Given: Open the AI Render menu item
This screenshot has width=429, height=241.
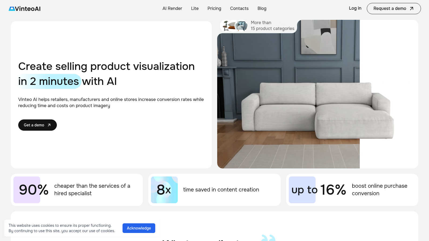Looking at the screenshot, I should point(172,8).
